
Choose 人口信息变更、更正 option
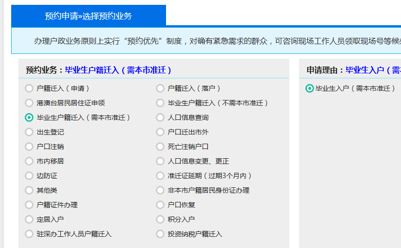[160, 161]
